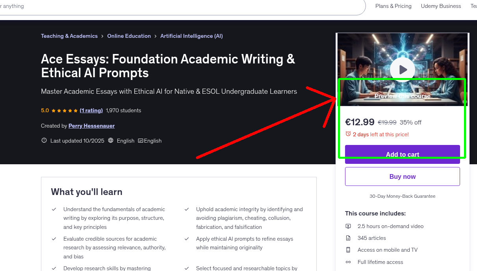The height and width of the screenshot is (271, 477).
Task: Click the on-demand video icon
Action: point(348,226)
